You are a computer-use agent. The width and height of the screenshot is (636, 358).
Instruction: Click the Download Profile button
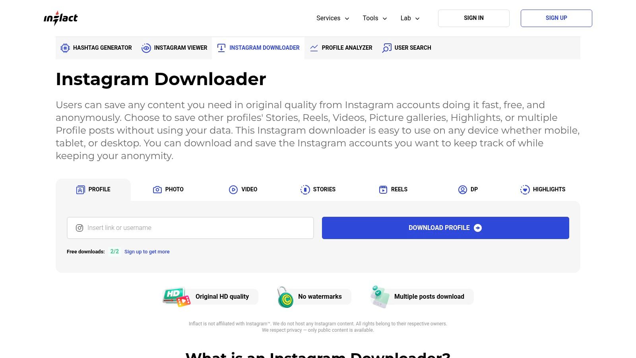pos(446,228)
